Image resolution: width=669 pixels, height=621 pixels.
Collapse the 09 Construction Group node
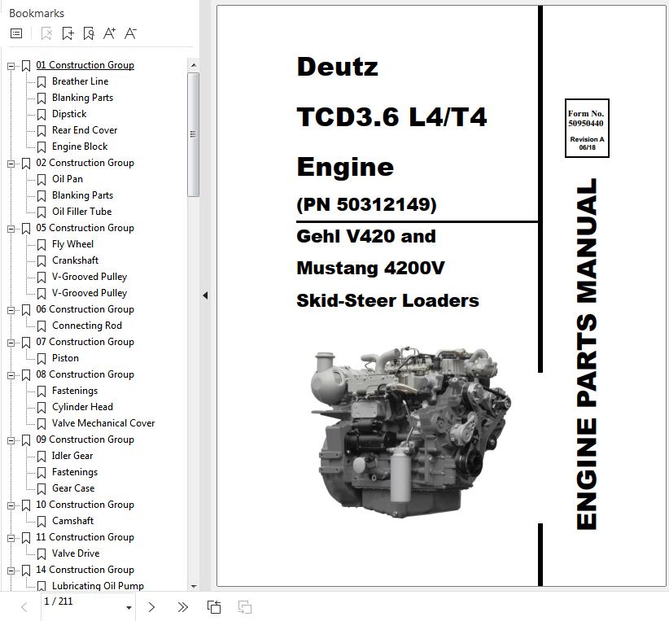[x=11, y=440]
